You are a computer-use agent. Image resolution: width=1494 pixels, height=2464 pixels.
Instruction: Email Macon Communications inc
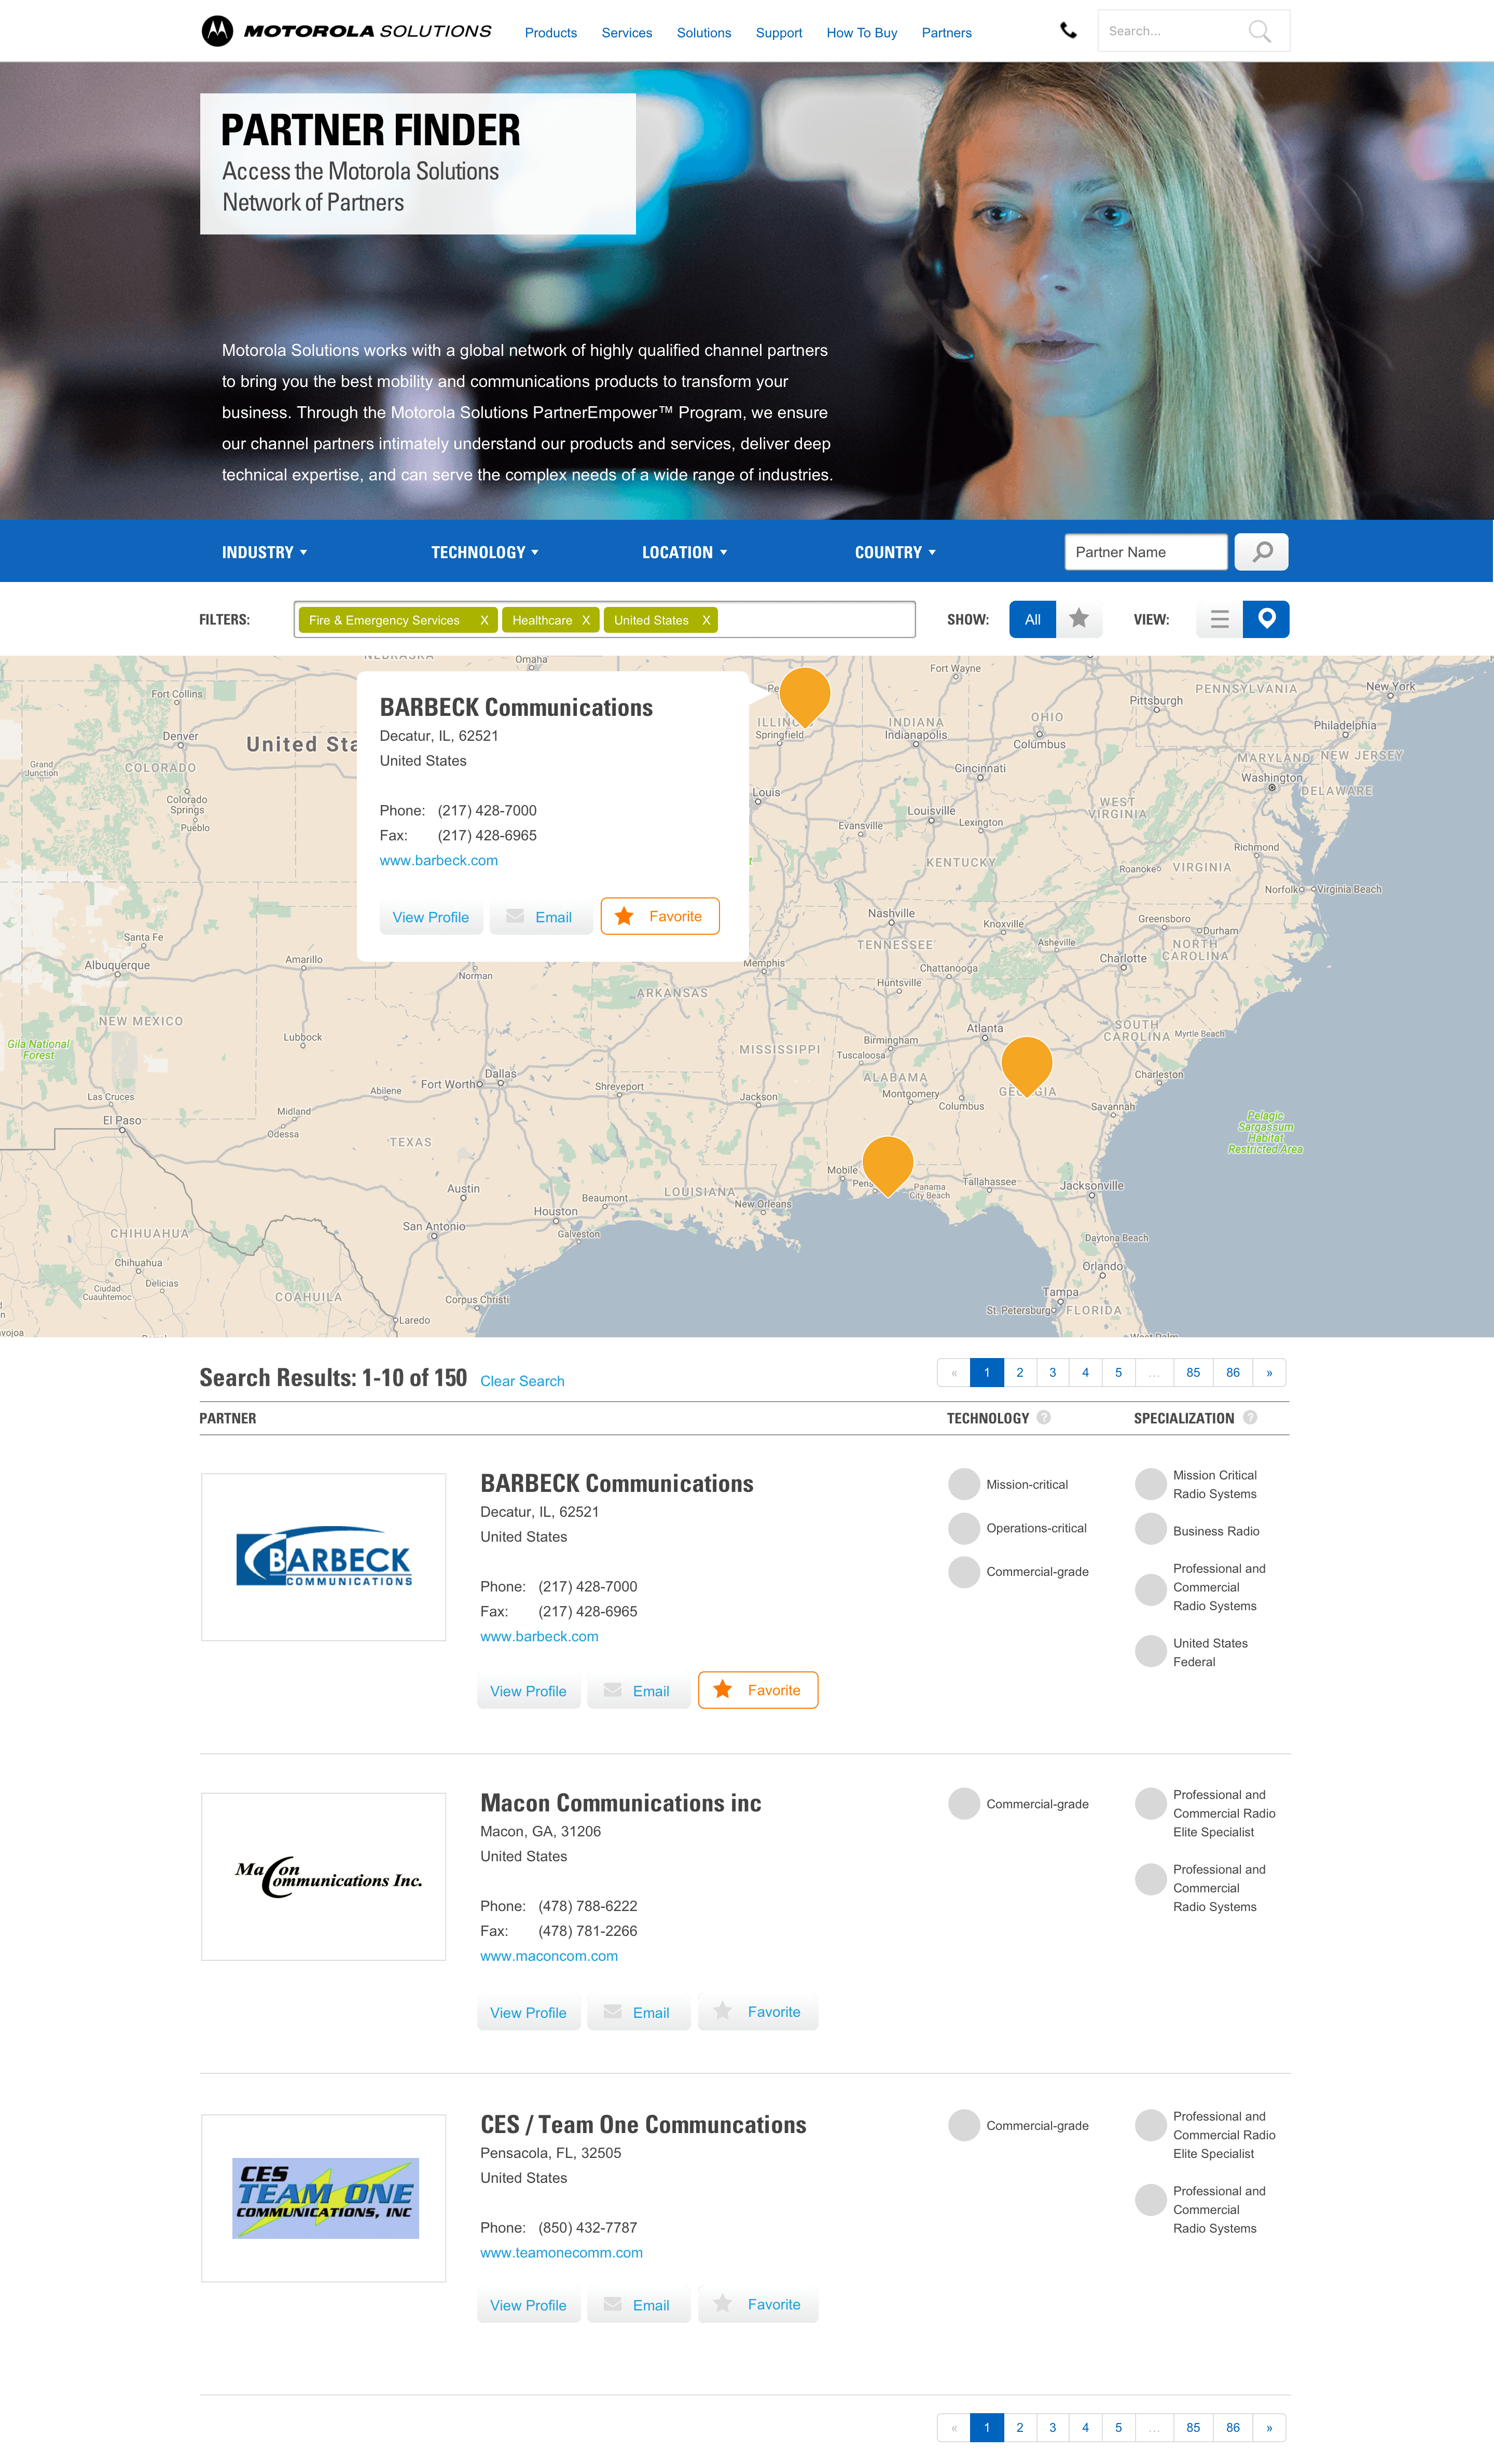point(638,2013)
